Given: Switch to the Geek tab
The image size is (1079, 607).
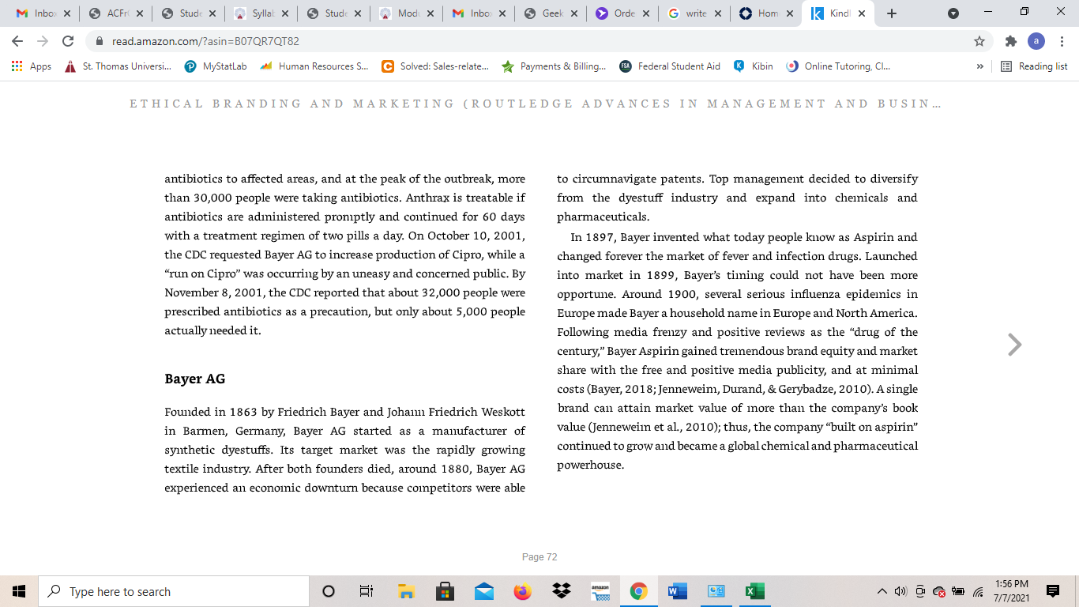Looking at the screenshot, I should pos(551,13).
